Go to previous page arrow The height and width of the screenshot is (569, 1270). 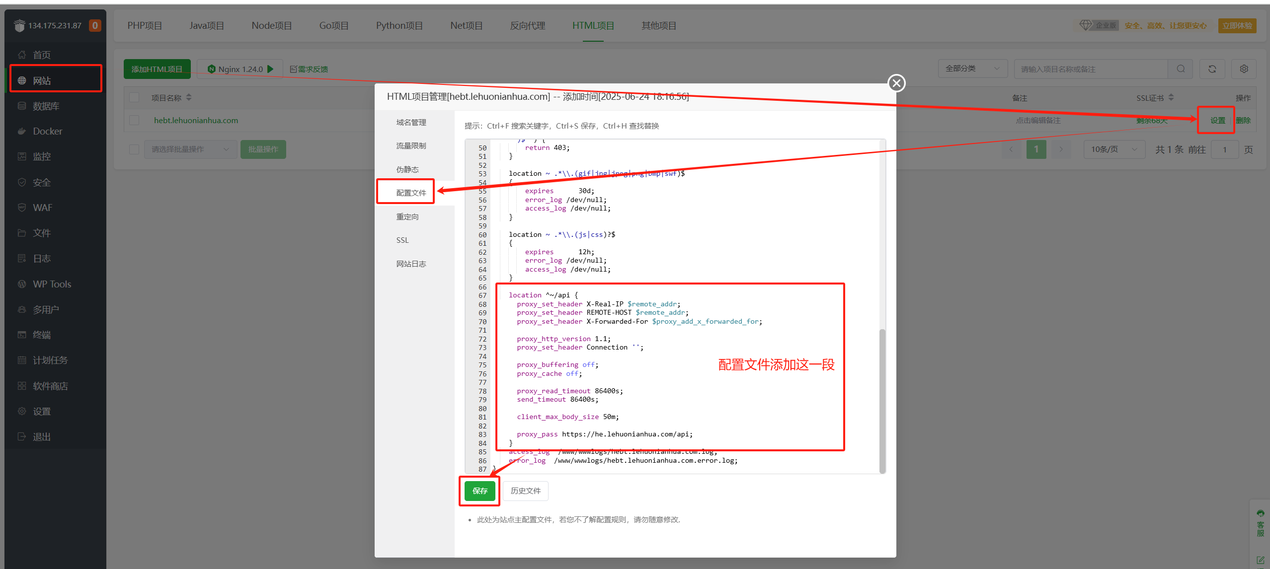coord(1011,149)
